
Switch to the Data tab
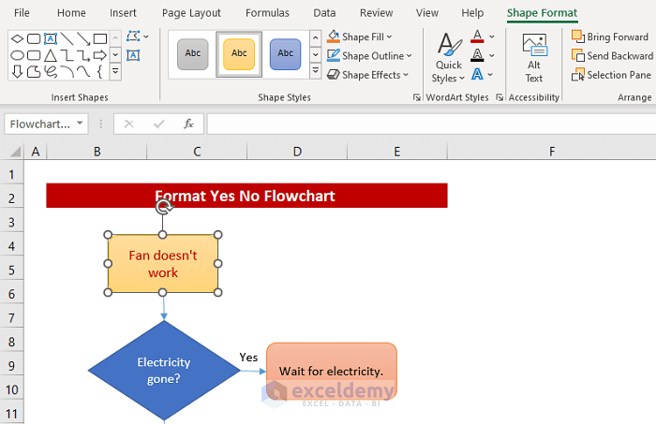tap(324, 13)
